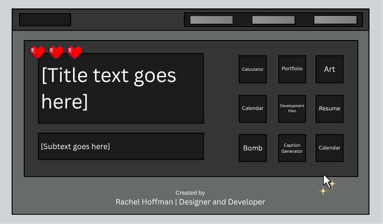Choose the last gray navigation bar placeholder
This screenshot has width=383, height=224.
click(335, 20)
